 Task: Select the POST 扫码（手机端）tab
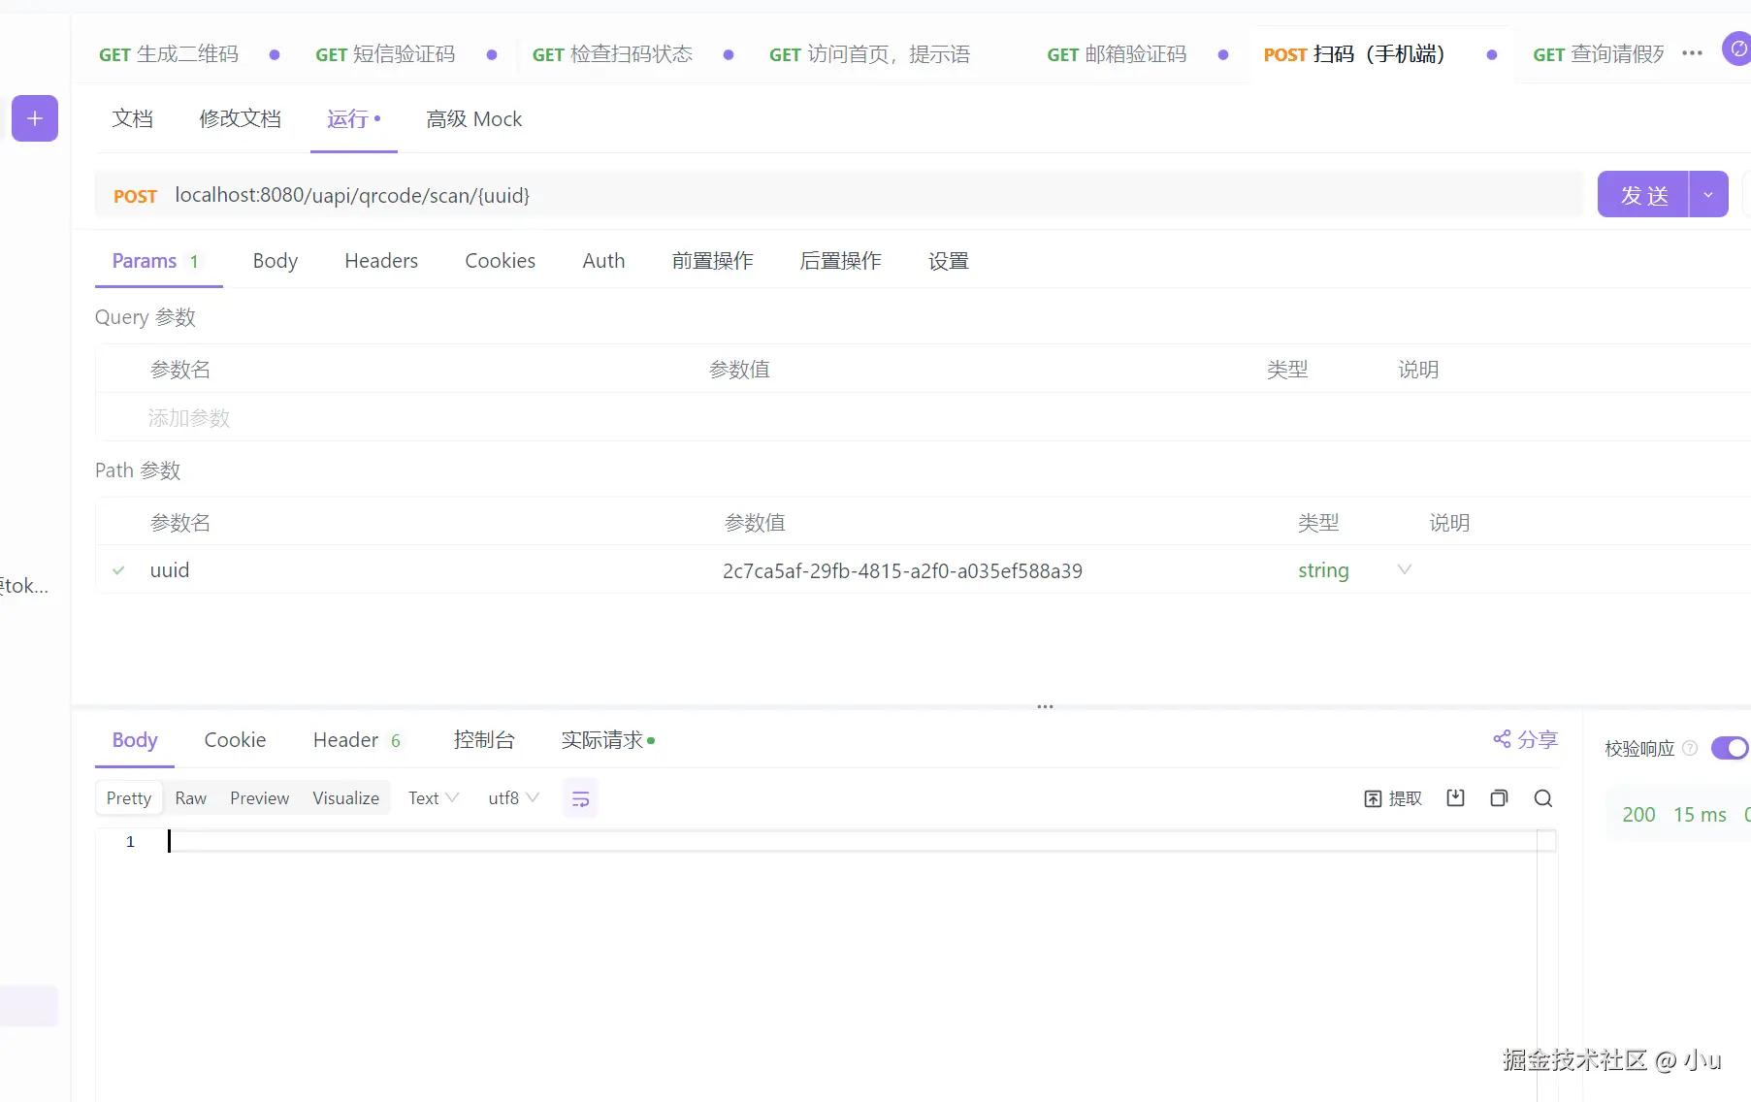pyautogui.click(x=1354, y=54)
